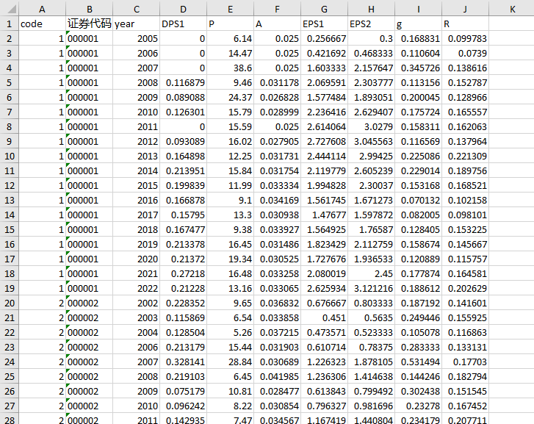
Task: Select R cell 0.17703
Action: [x=465, y=362]
